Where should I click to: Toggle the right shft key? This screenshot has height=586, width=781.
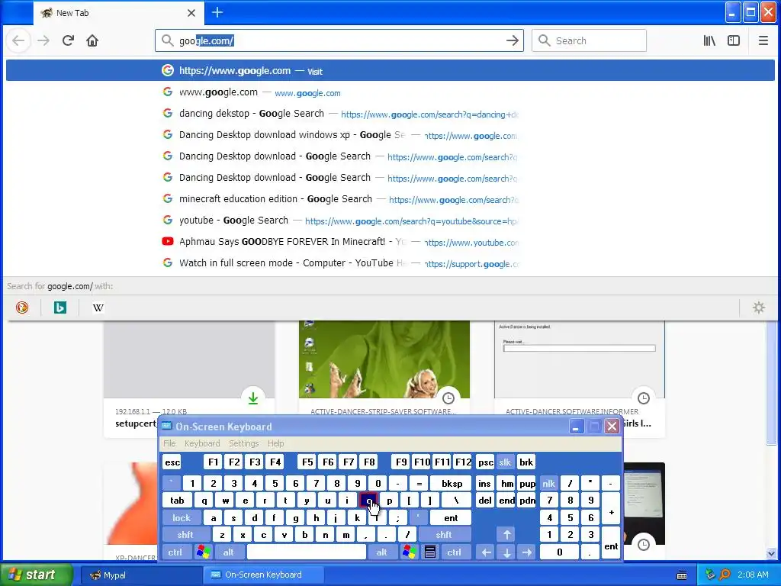(444, 535)
